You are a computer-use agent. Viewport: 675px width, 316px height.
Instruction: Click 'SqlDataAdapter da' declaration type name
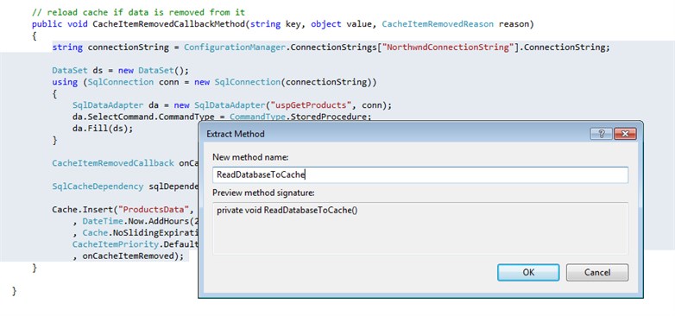(108, 105)
